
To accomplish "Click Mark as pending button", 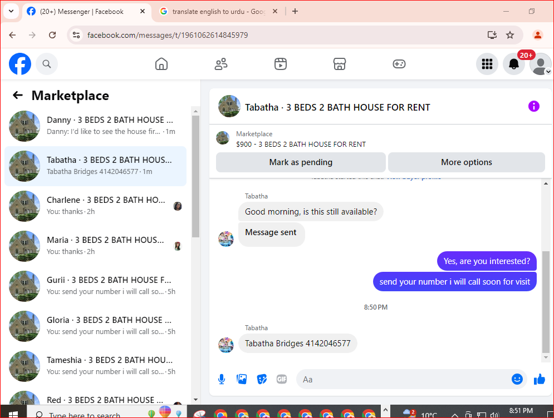I will [301, 162].
